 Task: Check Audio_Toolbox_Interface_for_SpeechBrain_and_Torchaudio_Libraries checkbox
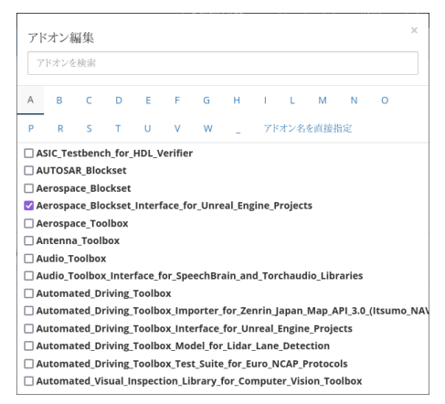[28, 276]
